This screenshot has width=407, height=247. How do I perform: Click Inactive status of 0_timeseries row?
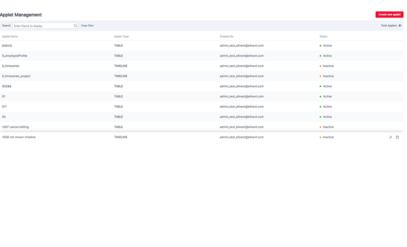328,66
